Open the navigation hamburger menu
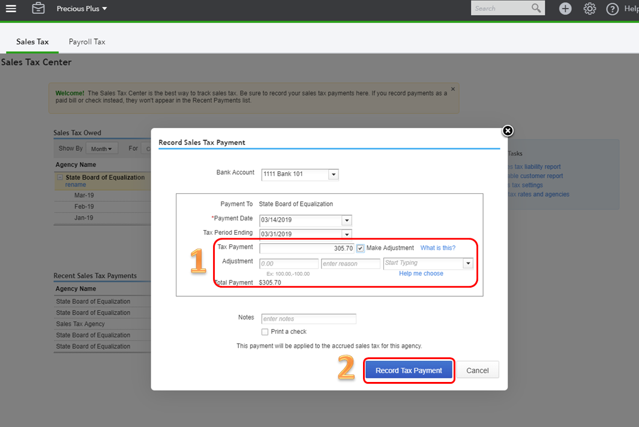This screenshot has height=427, width=639. (11, 8)
